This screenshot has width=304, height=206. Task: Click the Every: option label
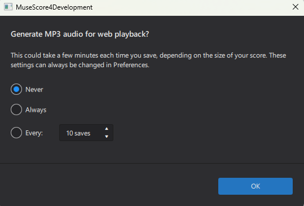coord(34,133)
